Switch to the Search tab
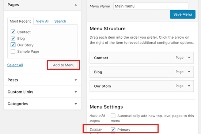Screen dimensions: 201x134 60,21
